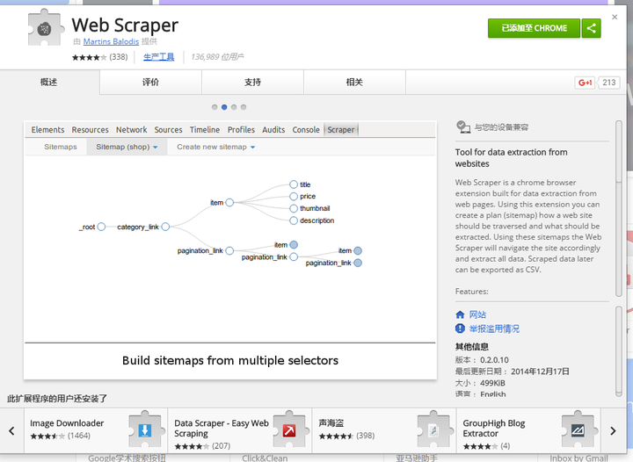Open the Martins Balodis author link
This screenshot has width=633, height=462.
coord(111,41)
